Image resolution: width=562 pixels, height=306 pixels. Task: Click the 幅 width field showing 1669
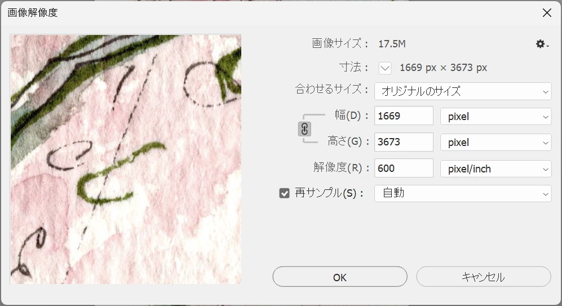[x=404, y=116]
